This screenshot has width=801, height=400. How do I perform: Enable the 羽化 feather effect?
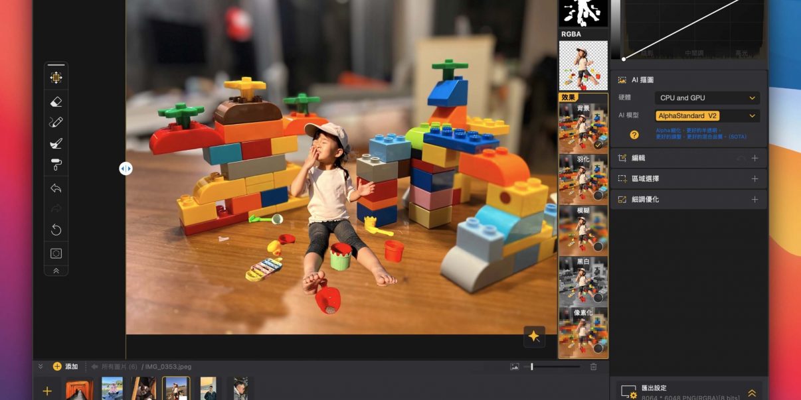coord(598,195)
